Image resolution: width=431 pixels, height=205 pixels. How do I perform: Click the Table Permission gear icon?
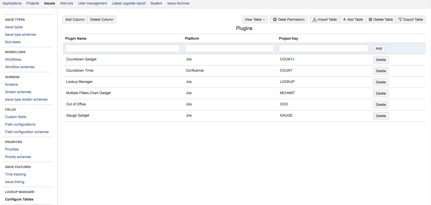coord(275,19)
